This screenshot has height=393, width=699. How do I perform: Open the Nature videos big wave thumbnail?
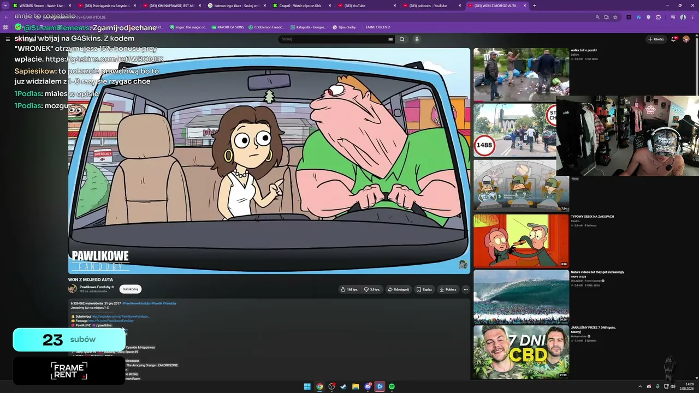coord(521,296)
